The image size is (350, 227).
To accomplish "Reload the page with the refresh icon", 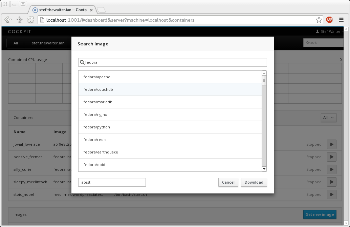I will [30, 20].
